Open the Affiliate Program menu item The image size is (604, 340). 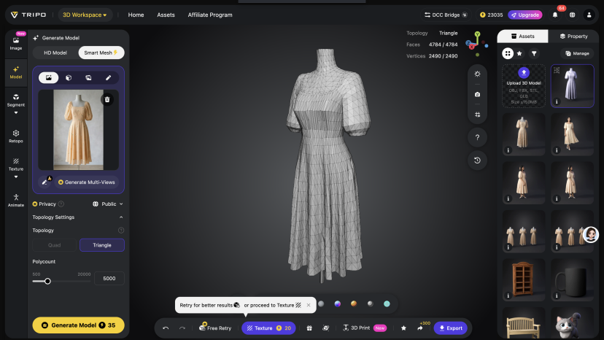(x=210, y=15)
